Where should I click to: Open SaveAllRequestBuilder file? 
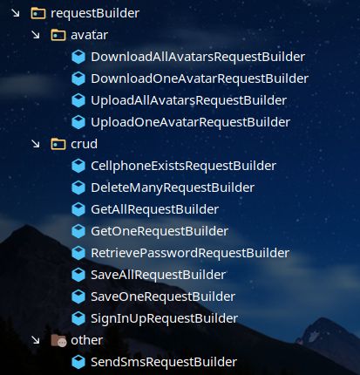click(158, 275)
